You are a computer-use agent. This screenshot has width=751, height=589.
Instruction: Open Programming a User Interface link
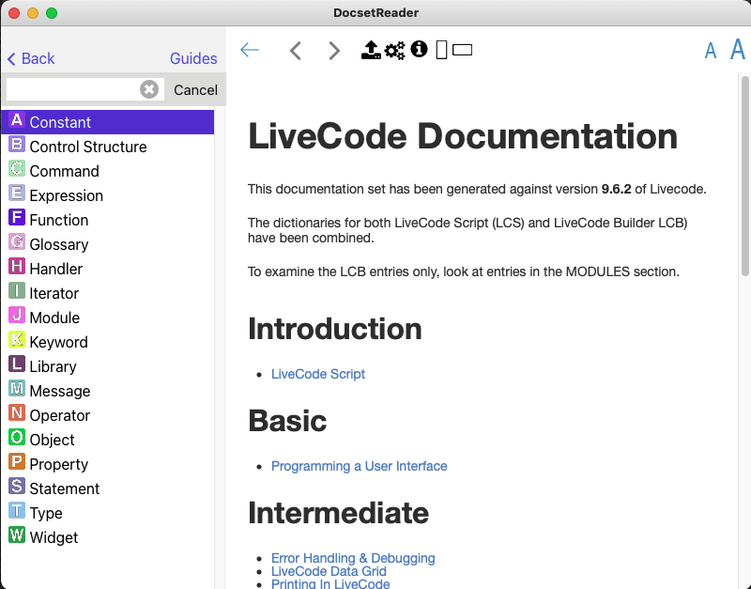click(359, 466)
